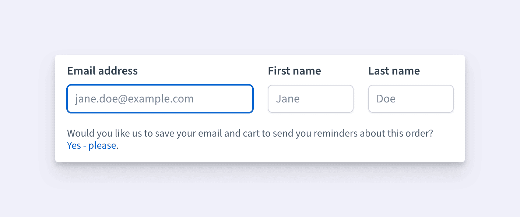Image resolution: width=520 pixels, height=217 pixels.
Task: Click the "Email address" field label
Action: point(102,71)
